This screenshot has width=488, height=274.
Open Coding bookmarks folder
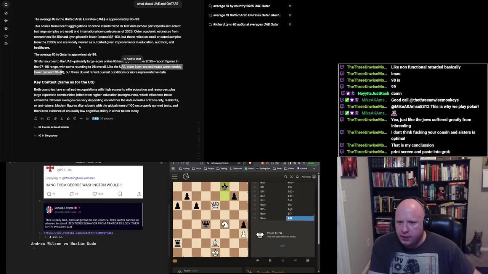[x=184, y=169]
